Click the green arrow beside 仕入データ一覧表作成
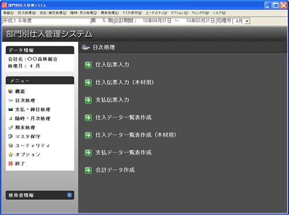The width and height of the screenshot is (289, 216). 88,118
